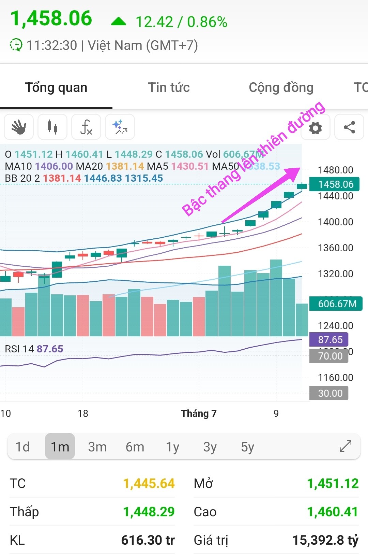Image resolution: width=368 pixels, height=559 pixels.
Task: Switch to the 5y range
Action: point(247,447)
